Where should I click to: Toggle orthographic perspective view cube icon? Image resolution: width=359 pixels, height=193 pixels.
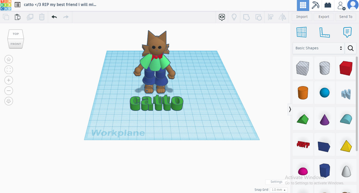click(9, 101)
